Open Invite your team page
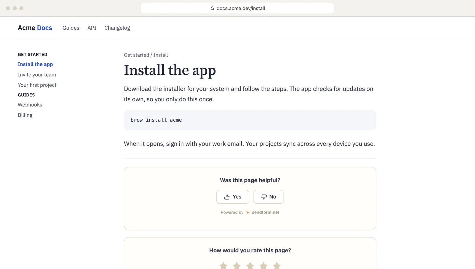This screenshot has height=269, width=475. pyautogui.click(x=37, y=75)
